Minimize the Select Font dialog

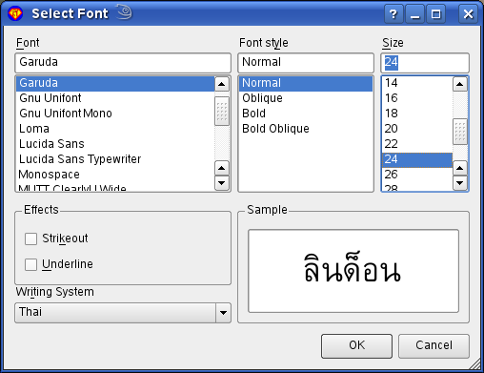tap(414, 14)
